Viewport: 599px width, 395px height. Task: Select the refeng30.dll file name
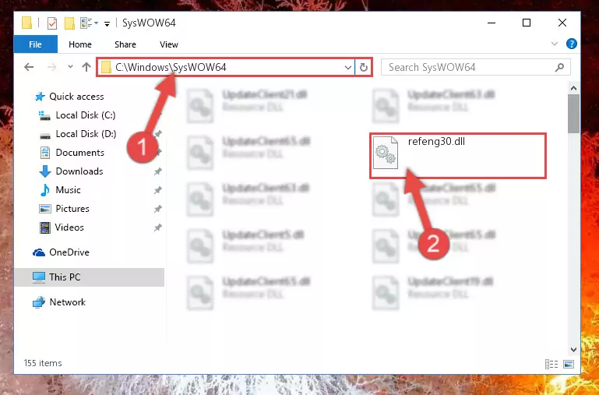tap(436, 141)
